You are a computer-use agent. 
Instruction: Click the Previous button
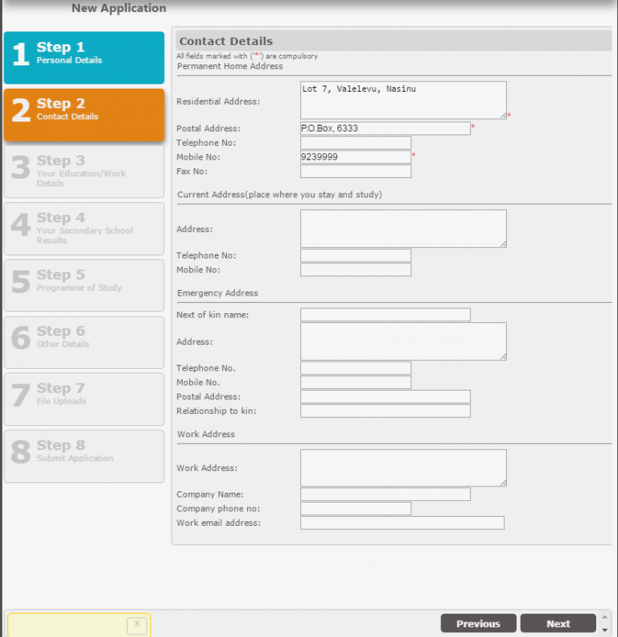coord(478,623)
